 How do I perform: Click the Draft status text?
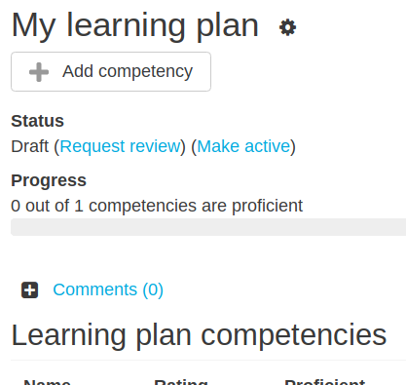pos(29,146)
